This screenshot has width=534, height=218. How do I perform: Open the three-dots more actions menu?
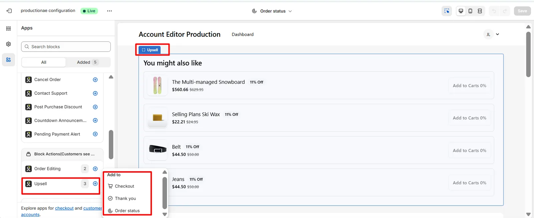109,11
